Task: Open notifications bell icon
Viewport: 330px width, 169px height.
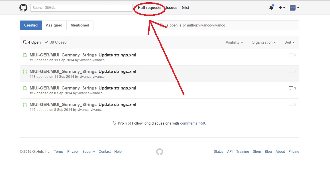Action: tap(272, 7)
